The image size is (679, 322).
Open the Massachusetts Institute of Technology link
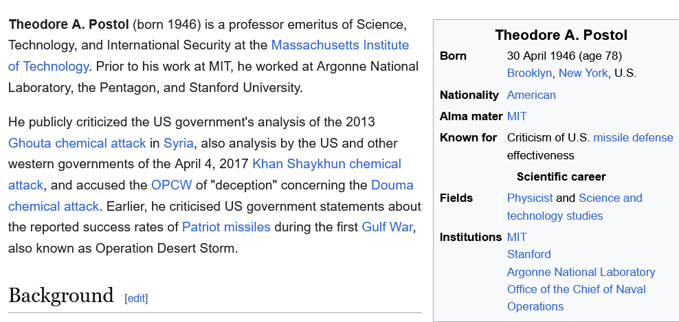tap(339, 45)
